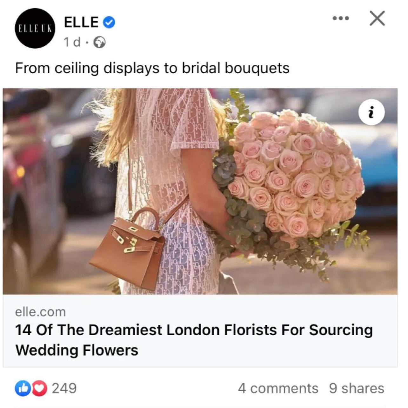This screenshot has width=408, height=408.
Task: Open the 4 comments
Action: [x=278, y=388]
